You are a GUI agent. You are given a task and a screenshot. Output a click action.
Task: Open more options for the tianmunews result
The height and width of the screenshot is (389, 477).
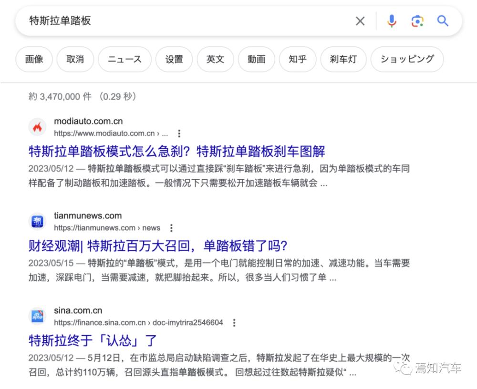tap(172, 228)
